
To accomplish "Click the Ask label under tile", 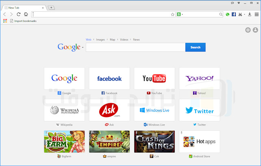I will coord(111,125).
